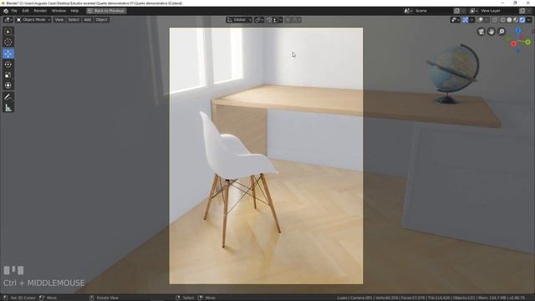Click the green Y axis gizmo
This screenshot has height=301, width=535.
click(x=528, y=42)
